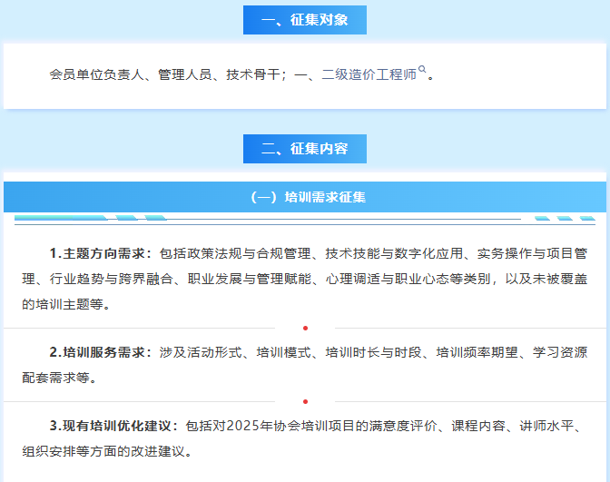This screenshot has width=610, height=482.
Task: Select the 一、征集对象 section header
Action: coord(304,20)
